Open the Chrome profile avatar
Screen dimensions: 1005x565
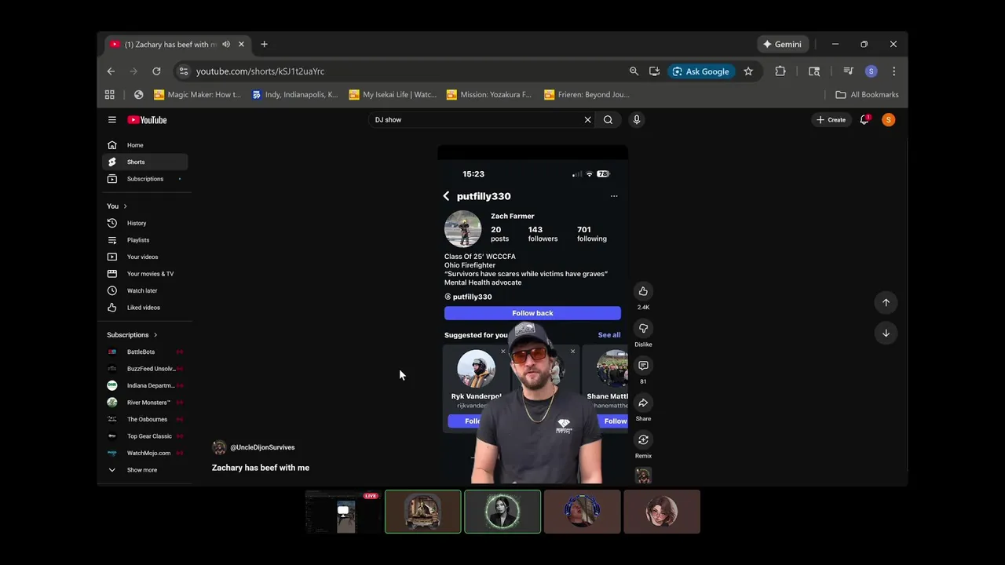tap(871, 71)
